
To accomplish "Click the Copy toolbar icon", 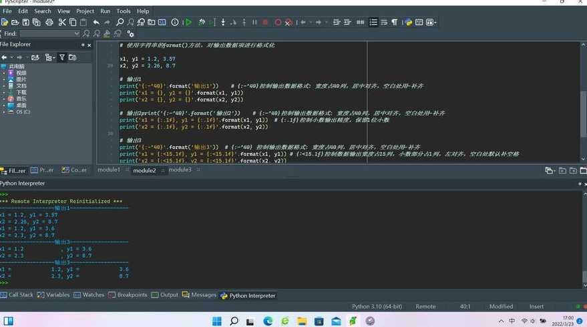I will pyautogui.click(x=73, y=23).
